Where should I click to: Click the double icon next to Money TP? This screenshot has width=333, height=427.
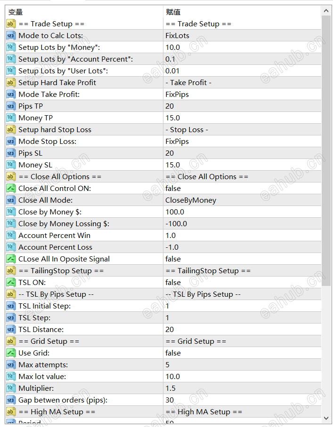tap(11, 118)
